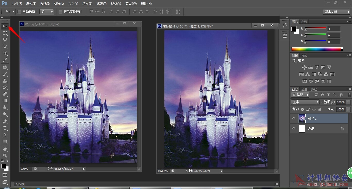Hide the 图层 1 layer
The image size is (352, 189).
coord(294,118)
